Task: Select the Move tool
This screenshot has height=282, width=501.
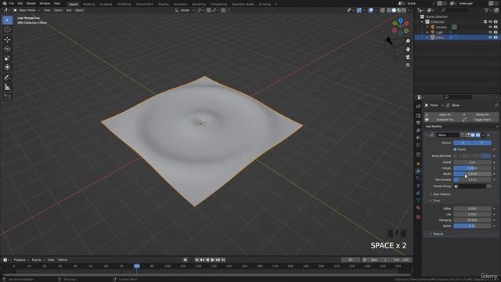Action: 7,40
